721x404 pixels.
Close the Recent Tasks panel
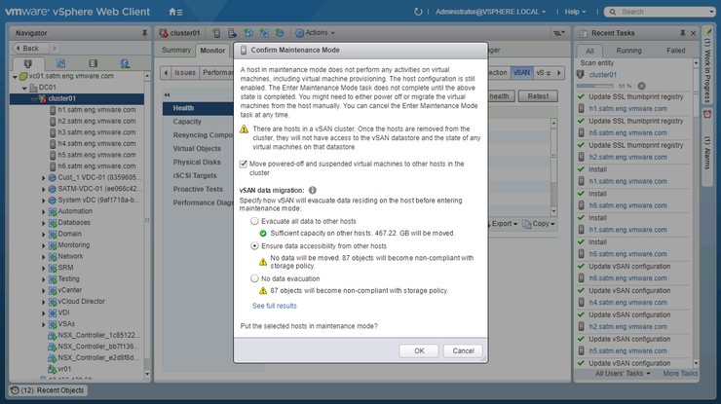click(x=693, y=33)
